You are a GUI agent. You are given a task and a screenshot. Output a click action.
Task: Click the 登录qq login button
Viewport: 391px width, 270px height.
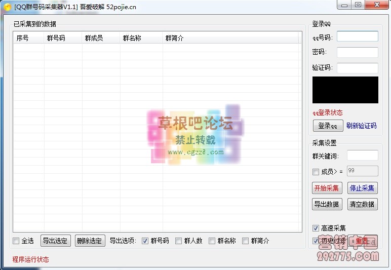(x=328, y=126)
